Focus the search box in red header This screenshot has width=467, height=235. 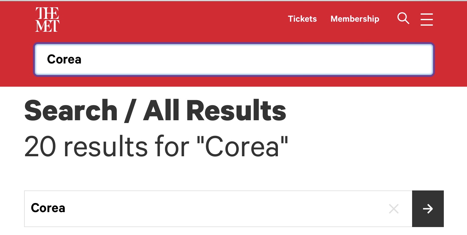tap(233, 60)
